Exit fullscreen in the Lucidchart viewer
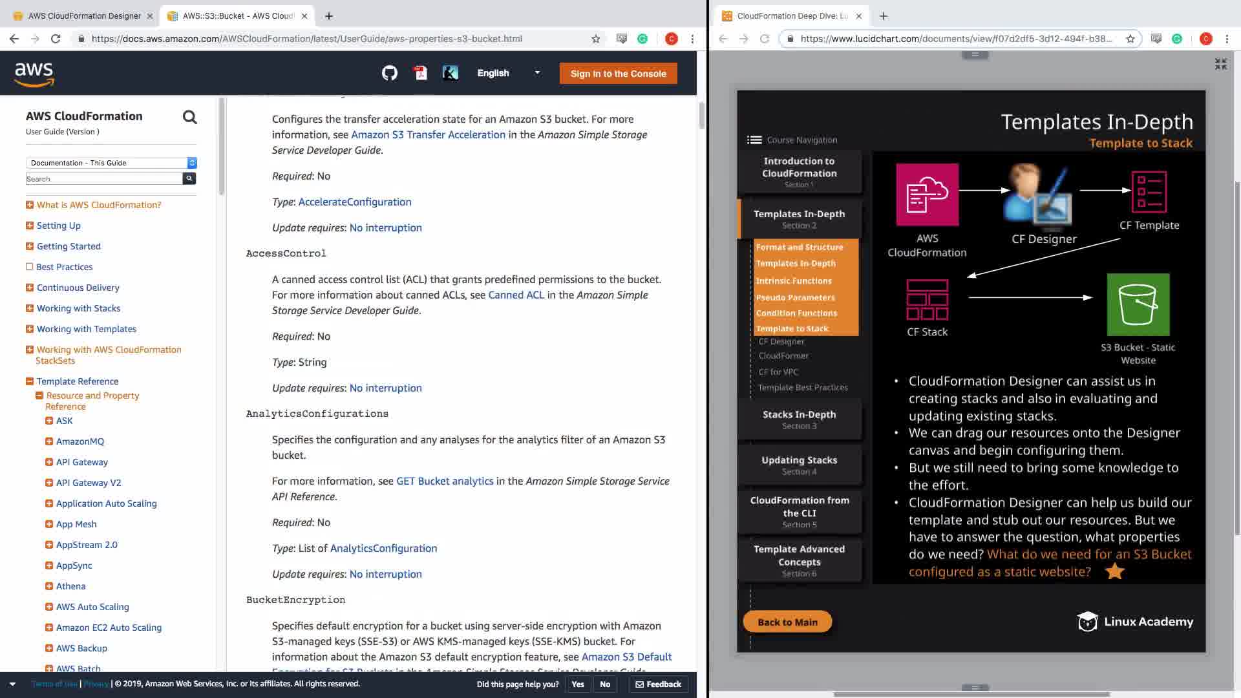1241x698 pixels. point(1220,64)
